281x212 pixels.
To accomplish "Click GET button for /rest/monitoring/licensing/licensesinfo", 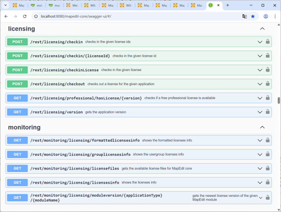I will pos(17,182).
